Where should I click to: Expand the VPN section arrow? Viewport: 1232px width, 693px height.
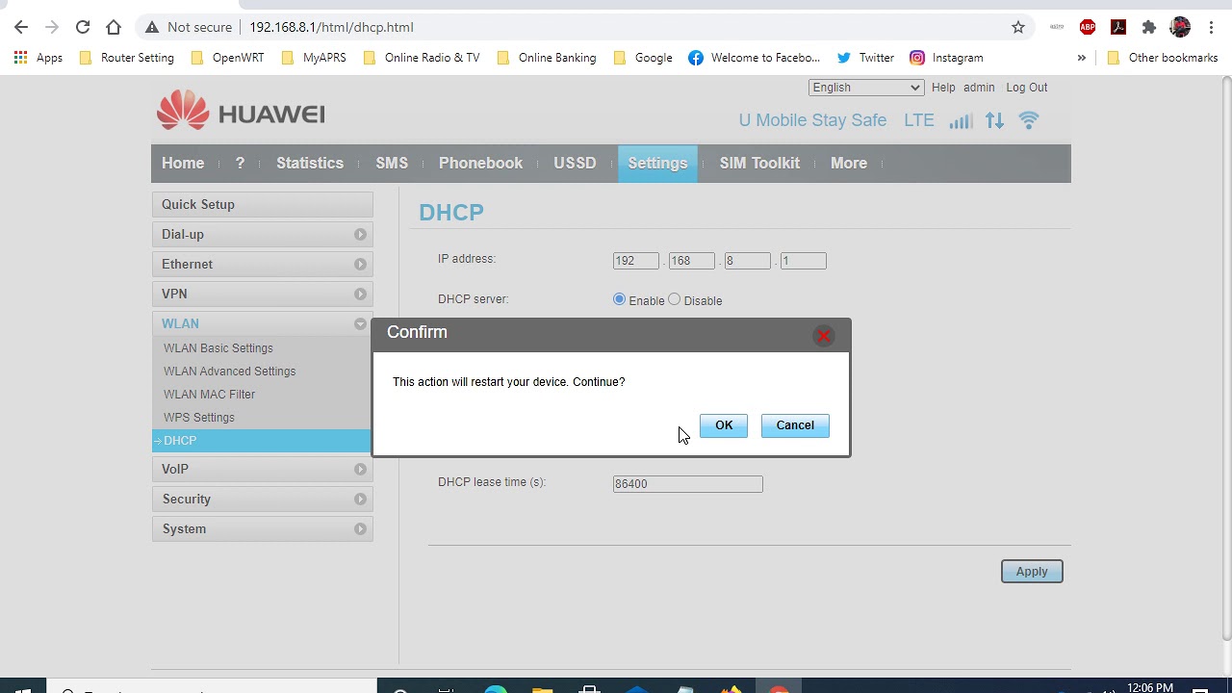(360, 295)
